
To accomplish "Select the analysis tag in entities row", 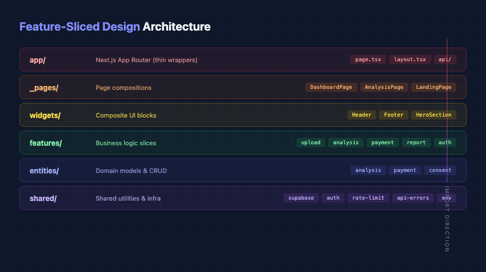I will (x=368, y=170).
